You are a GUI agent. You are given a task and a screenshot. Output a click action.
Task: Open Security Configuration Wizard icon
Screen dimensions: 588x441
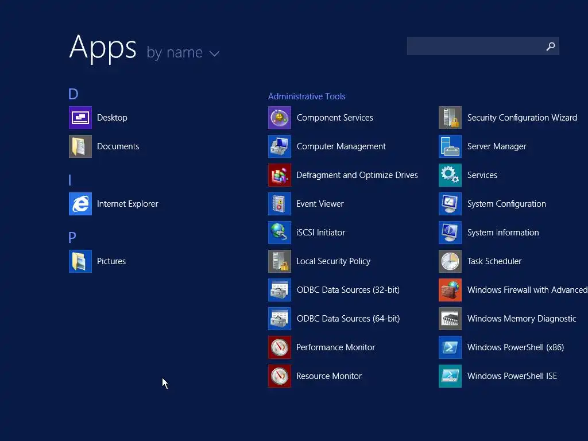pos(450,118)
